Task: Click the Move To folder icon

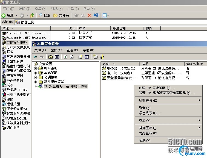Action: (76, 15)
